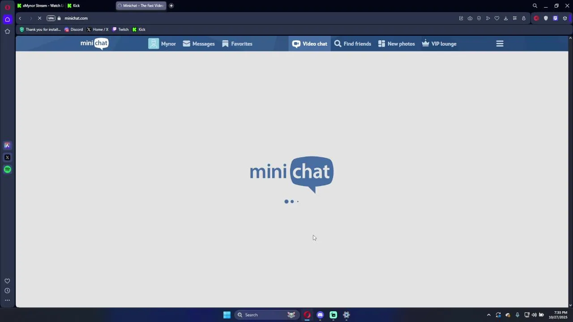Click the page vertical scrollbar
Image resolution: width=573 pixels, height=322 pixels.
pos(570,172)
